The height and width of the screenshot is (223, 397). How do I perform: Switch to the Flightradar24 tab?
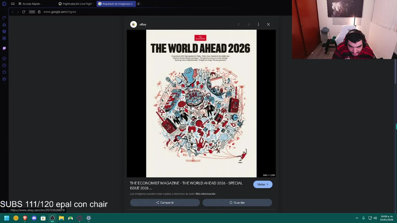click(x=75, y=4)
